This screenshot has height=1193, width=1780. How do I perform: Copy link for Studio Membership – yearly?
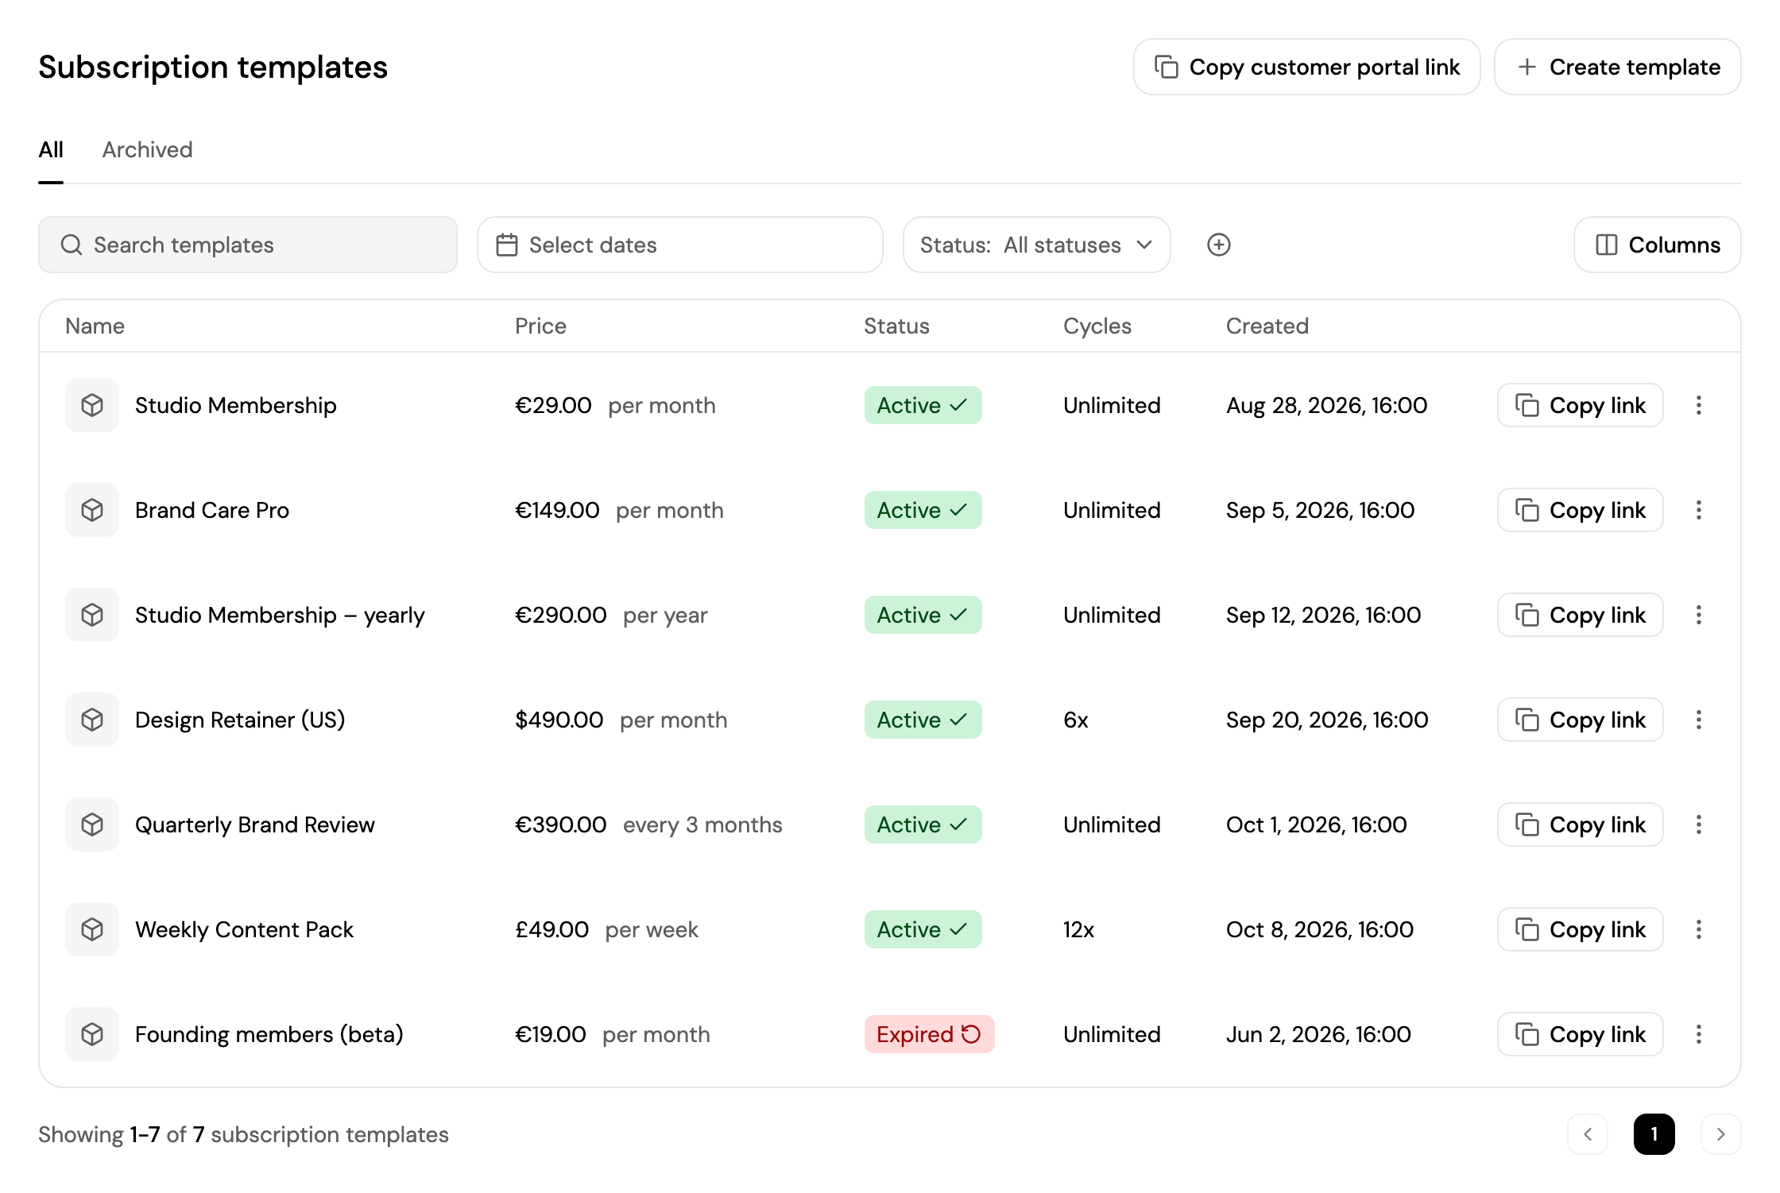1581,615
